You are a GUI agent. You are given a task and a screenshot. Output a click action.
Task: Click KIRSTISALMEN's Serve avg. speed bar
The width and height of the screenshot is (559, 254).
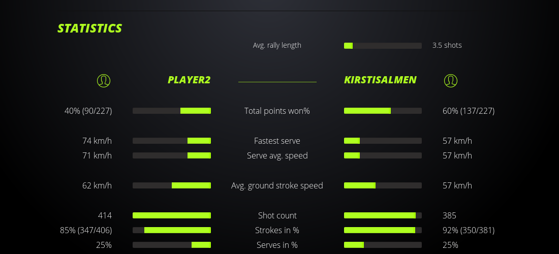[383, 155]
